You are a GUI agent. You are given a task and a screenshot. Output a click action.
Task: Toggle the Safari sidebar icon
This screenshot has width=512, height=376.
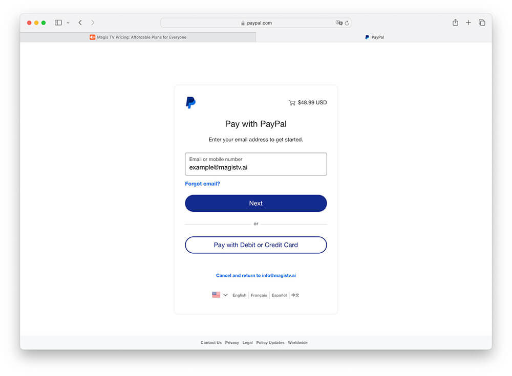click(58, 23)
